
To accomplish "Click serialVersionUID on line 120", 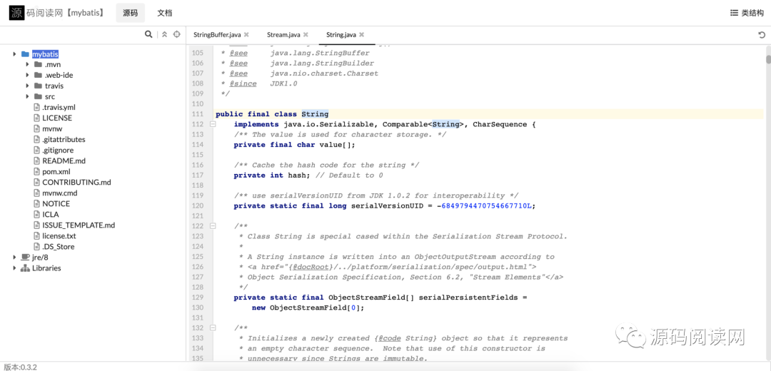I will tap(387, 206).
